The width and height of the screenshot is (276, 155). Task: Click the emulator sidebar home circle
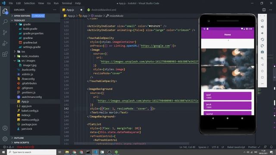[262, 71]
